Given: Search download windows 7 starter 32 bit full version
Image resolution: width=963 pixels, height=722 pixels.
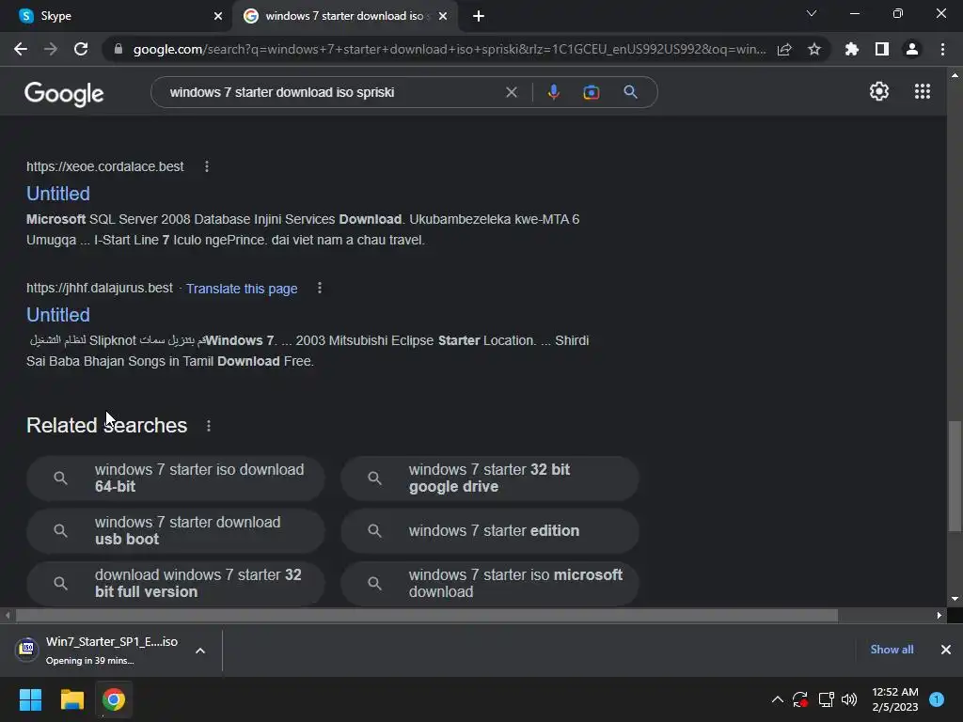Looking at the screenshot, I should (176, 583).
